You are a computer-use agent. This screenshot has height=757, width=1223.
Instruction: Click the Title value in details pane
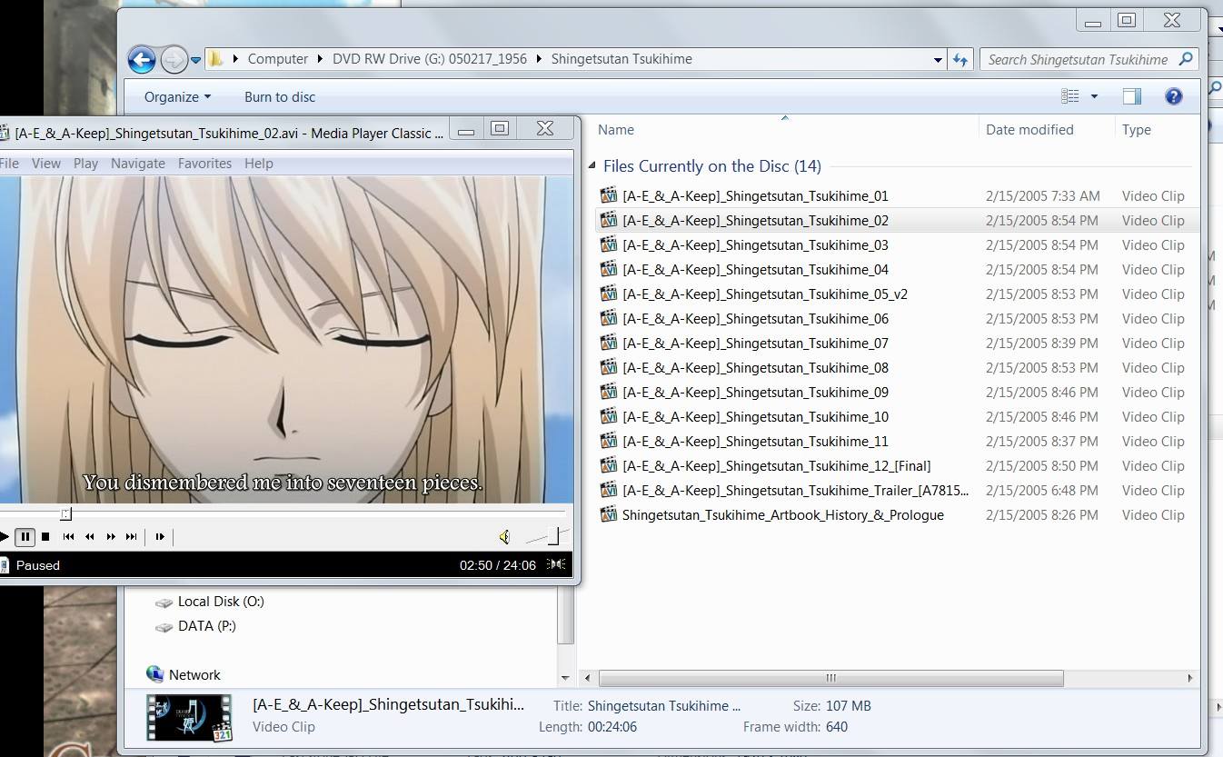pos(664,706)
